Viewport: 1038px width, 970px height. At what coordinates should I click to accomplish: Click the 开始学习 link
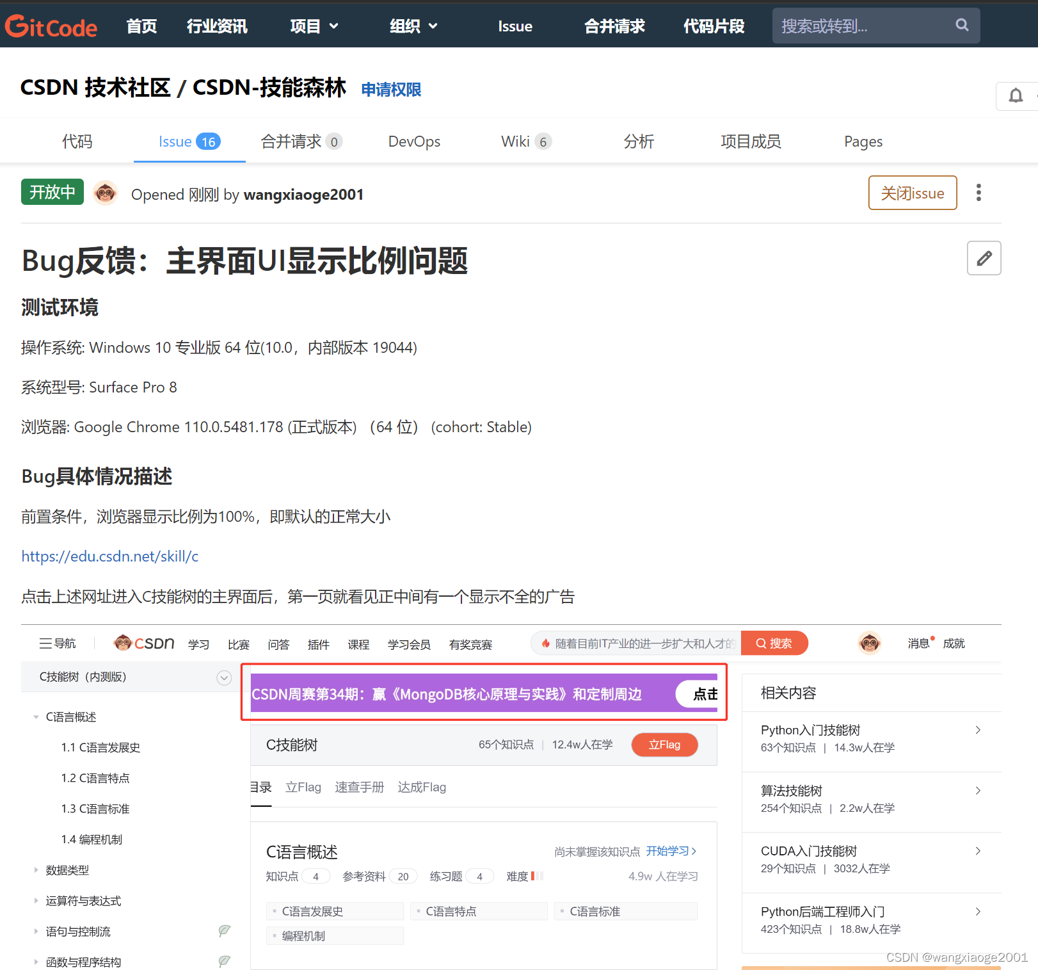pos(671,851)
